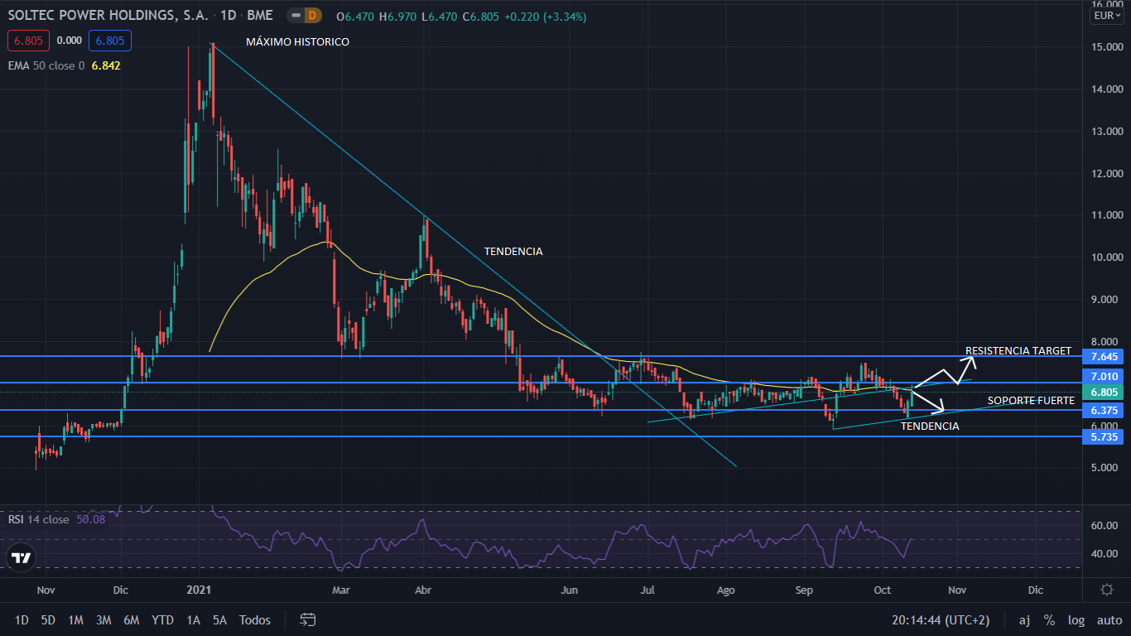Enable auto scale on price axis

(x=1109, y=619)
